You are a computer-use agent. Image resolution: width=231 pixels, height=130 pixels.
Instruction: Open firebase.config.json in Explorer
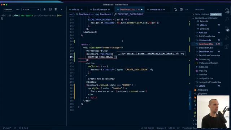209,63
